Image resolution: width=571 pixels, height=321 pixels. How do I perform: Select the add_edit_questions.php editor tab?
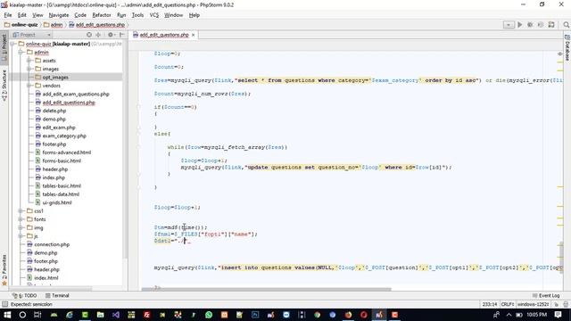[x=164, y=35]
